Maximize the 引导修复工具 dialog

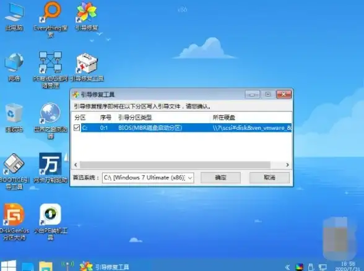click(x=268, y=95)
